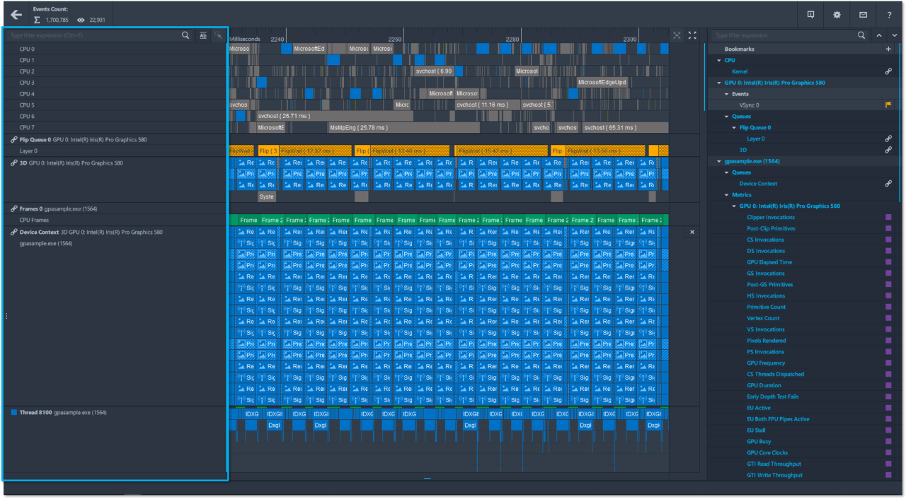Click the flag icon on the VSync 0 row

click(x=888, y=105)
